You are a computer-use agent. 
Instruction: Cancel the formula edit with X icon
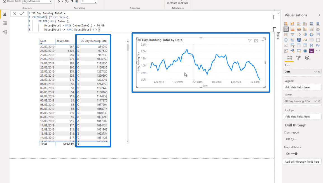[x=15, y=14]
